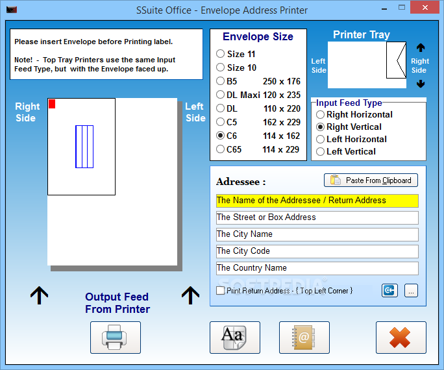Select envelope Size 11

tap(236, 54)
